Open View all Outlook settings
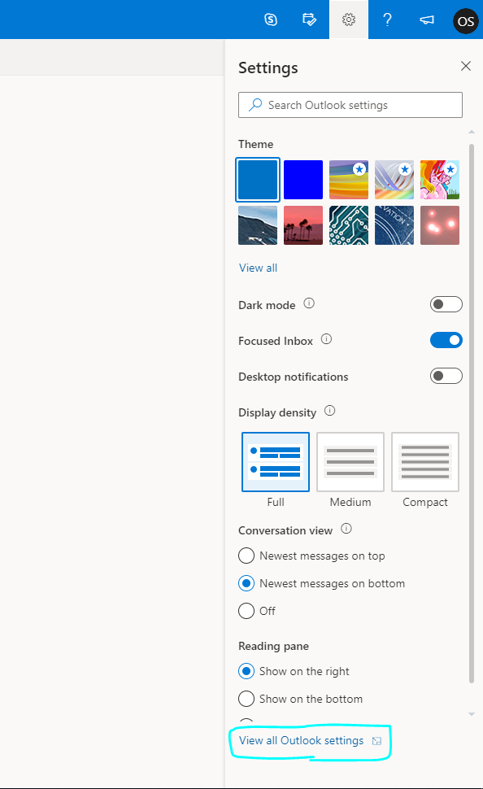 [301, 741]
